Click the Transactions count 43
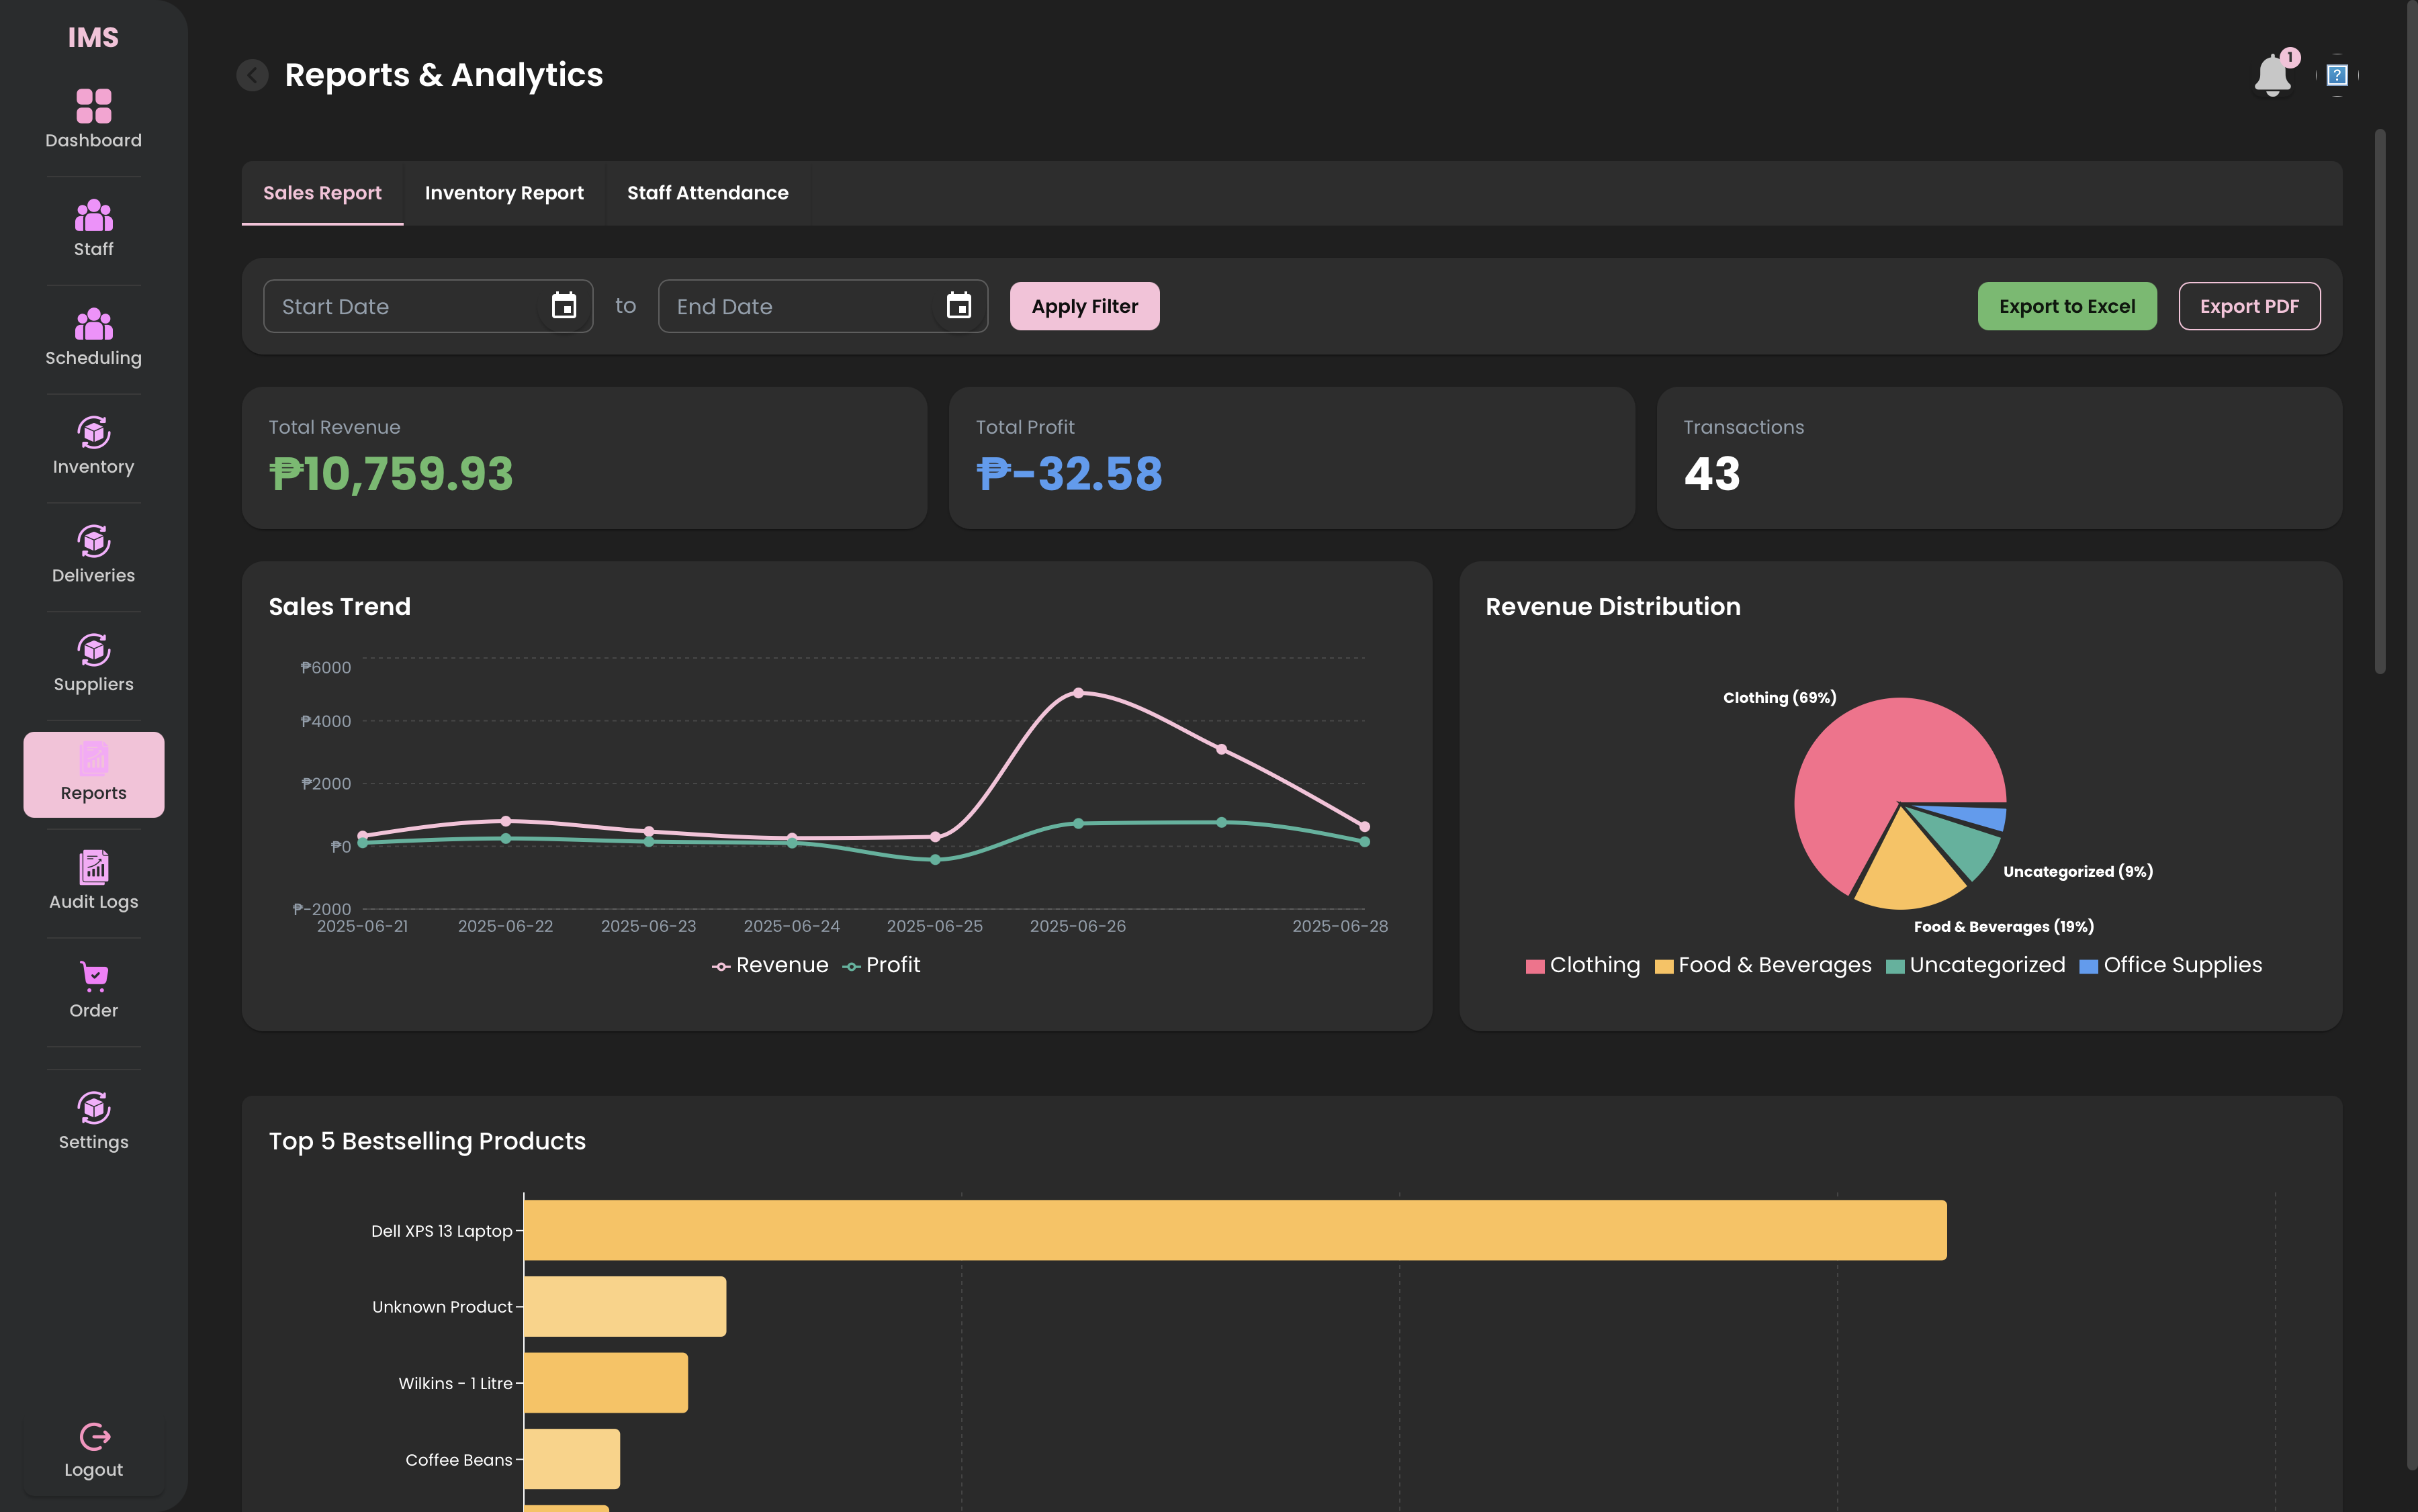Screen dimensions: 2418x1512 [1711, 474]
